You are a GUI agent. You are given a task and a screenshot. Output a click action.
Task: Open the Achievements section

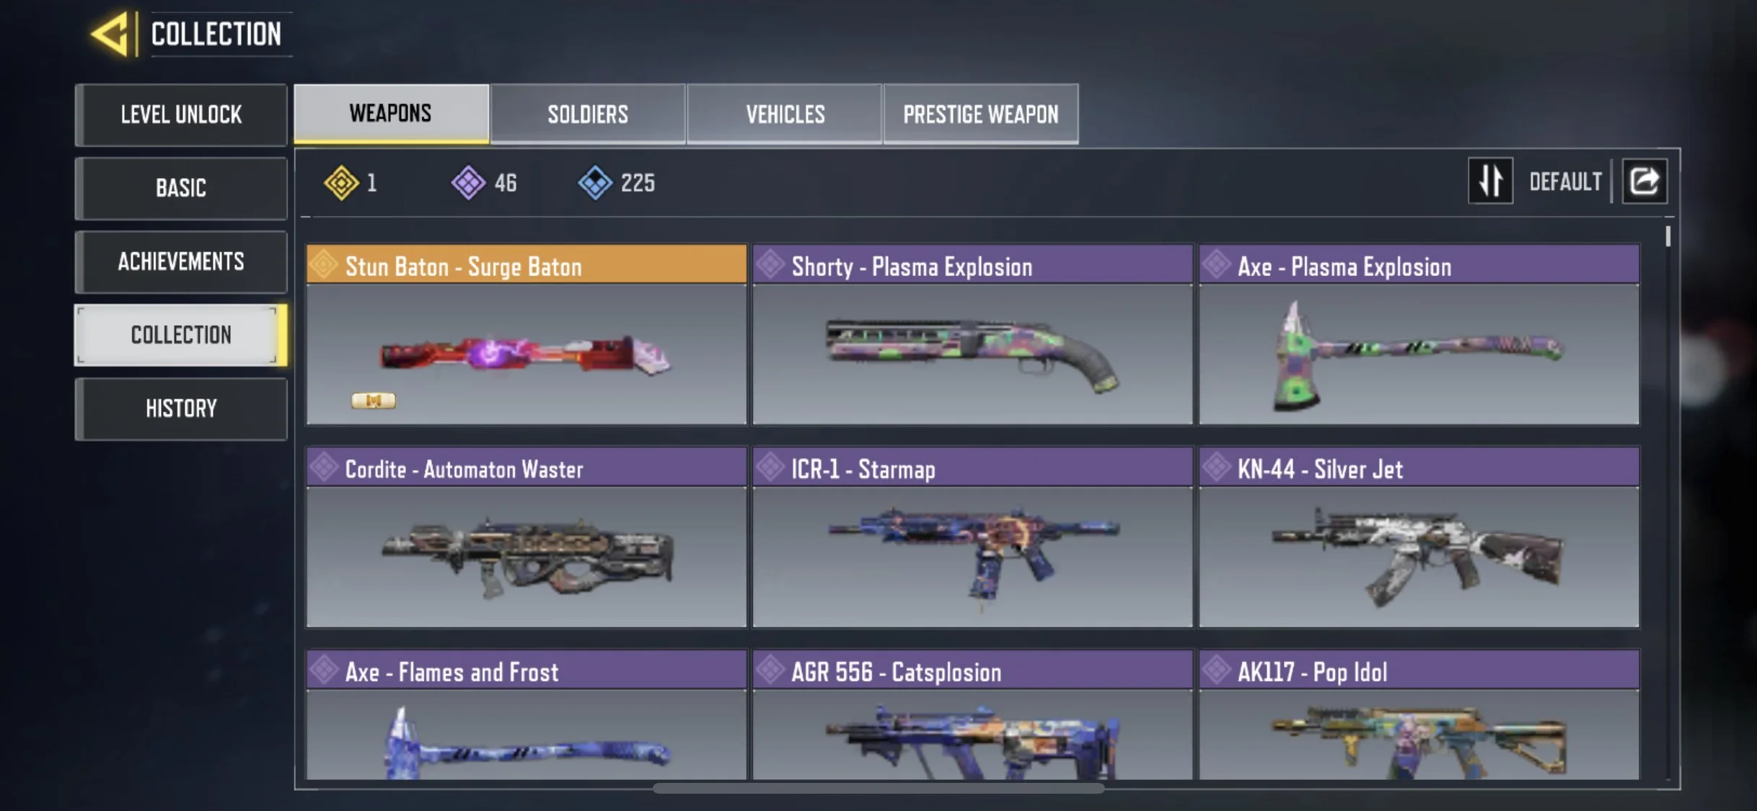(181, 262)
